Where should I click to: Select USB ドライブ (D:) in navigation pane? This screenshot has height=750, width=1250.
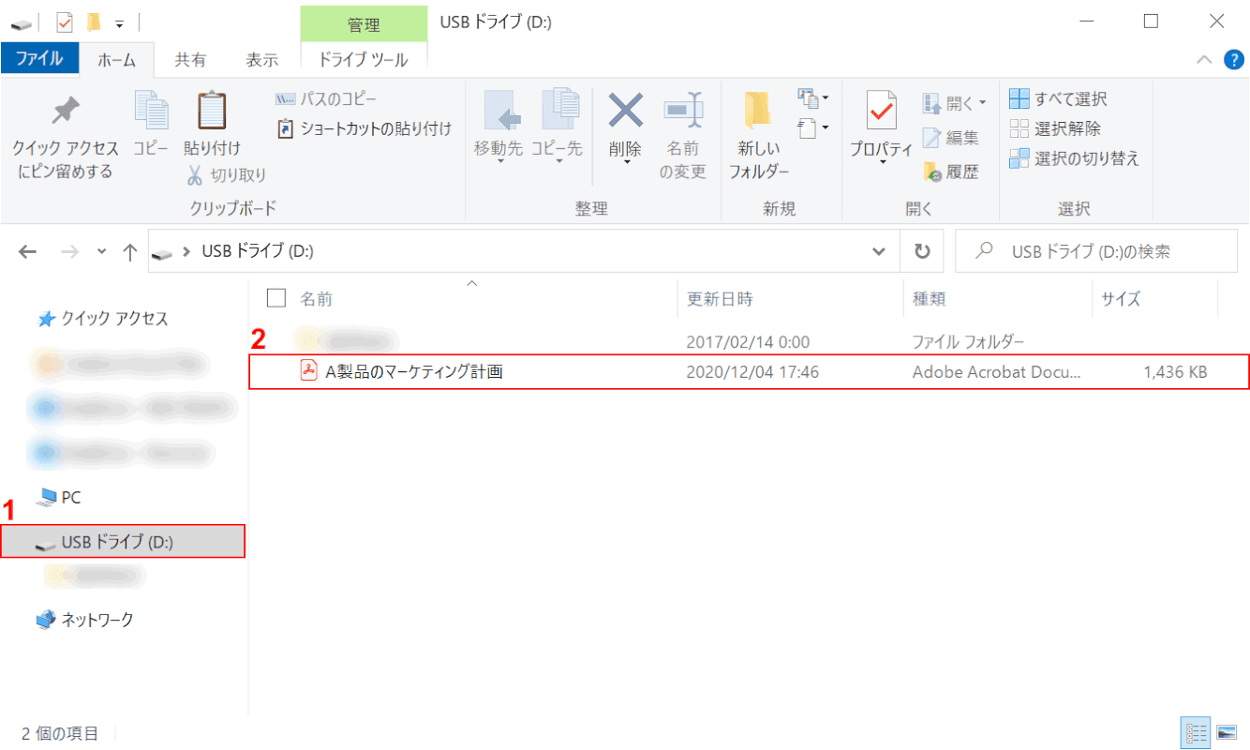click(x=123, y=541)
